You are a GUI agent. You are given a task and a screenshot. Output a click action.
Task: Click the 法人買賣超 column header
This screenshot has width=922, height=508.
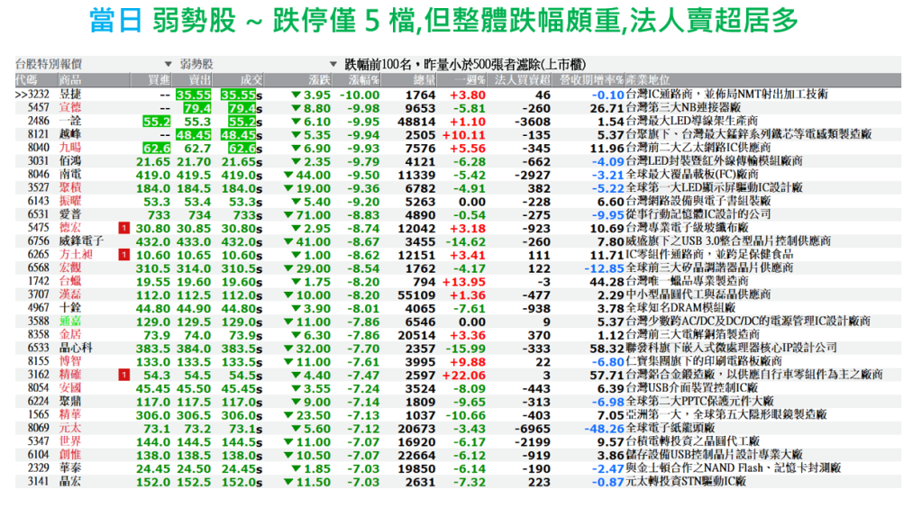(523, 80)
